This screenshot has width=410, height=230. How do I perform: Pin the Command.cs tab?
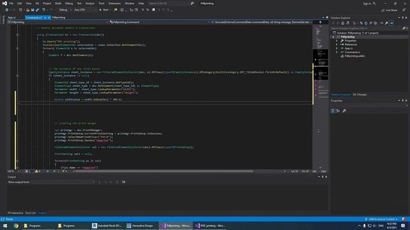pos(45,17)
